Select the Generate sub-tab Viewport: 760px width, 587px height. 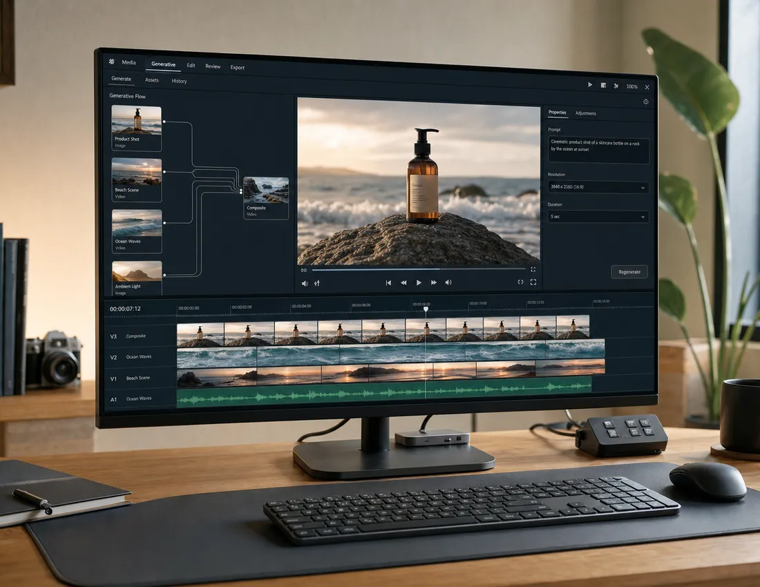click(121, 79)
